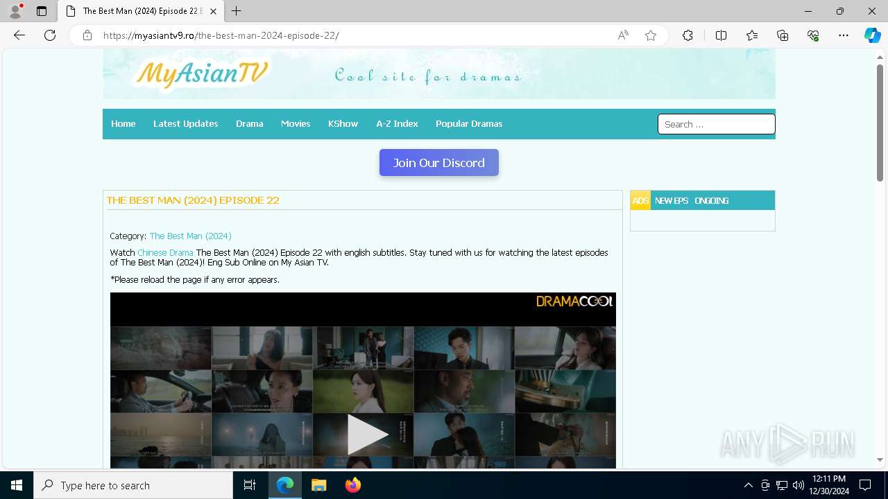Click the DramaCool logo on player

574,301
